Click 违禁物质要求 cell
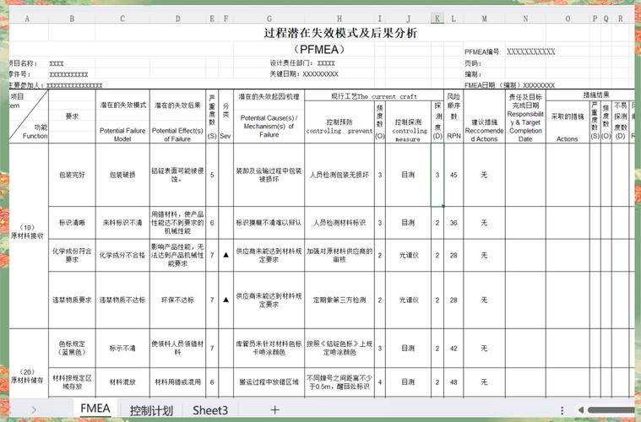This screenshot has height=422, width=641. (72, 300)
